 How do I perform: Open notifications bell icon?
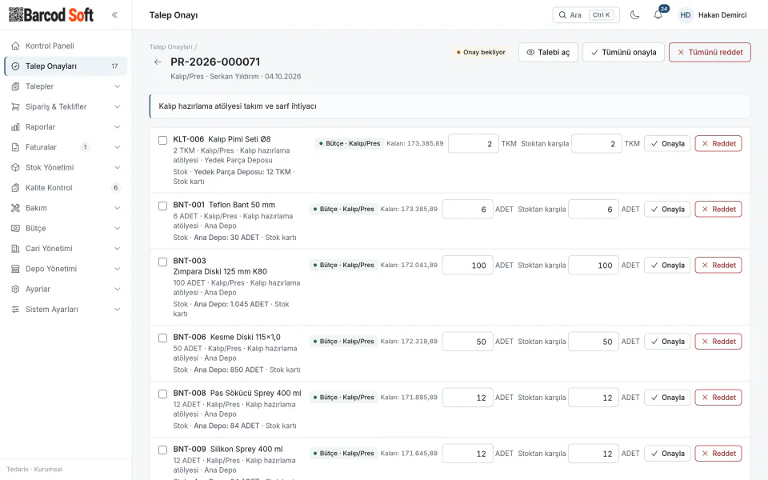click(658, 14)
